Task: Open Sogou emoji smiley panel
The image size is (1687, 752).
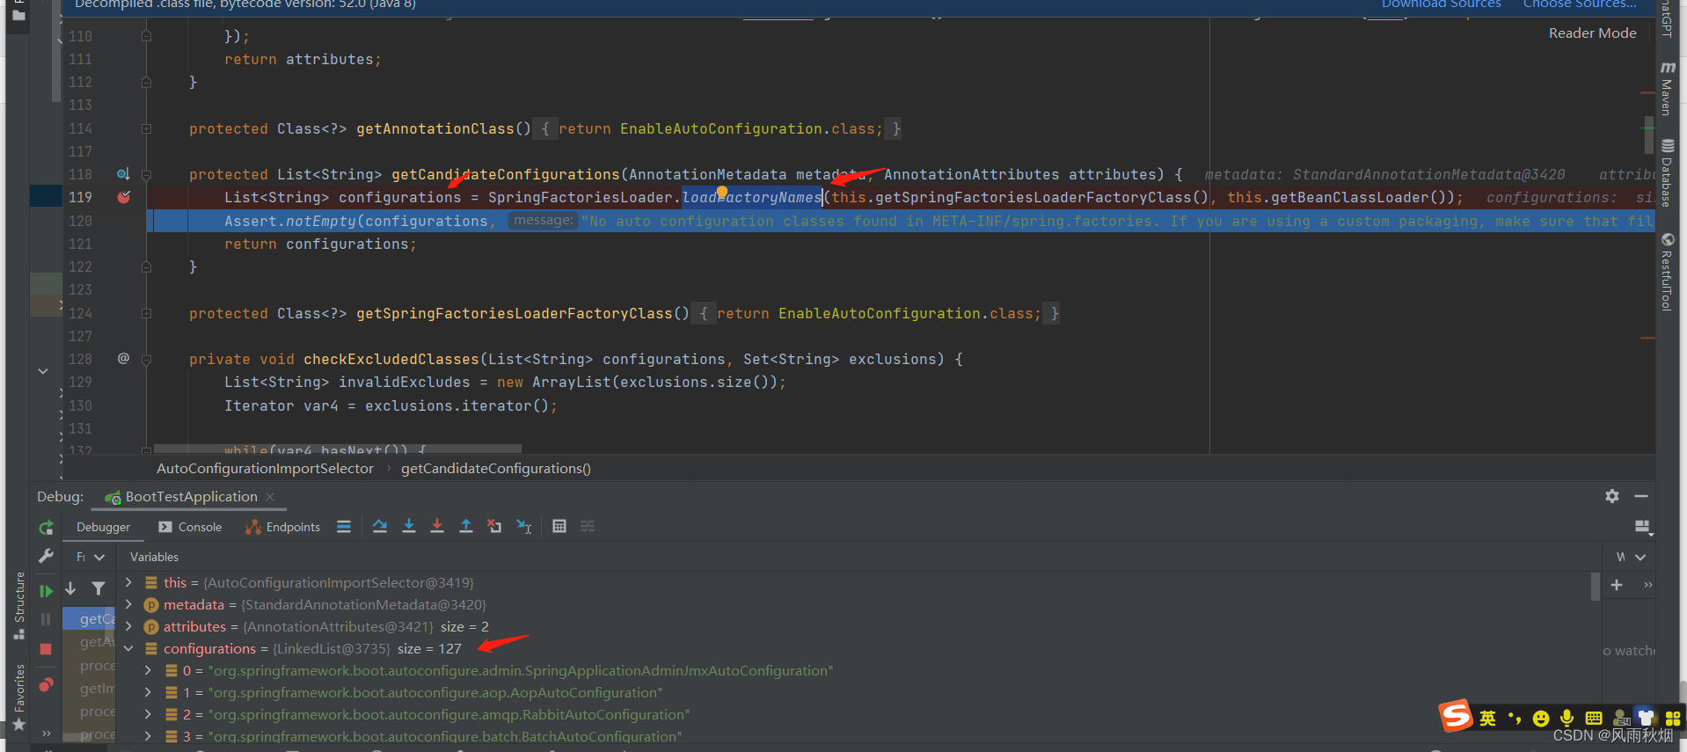Action: pyautogui.click(x=1541, y=719)
